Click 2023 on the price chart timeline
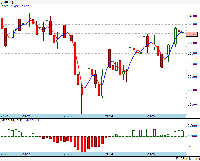Screen dimensions: 200x161 [x=68, y=116]
